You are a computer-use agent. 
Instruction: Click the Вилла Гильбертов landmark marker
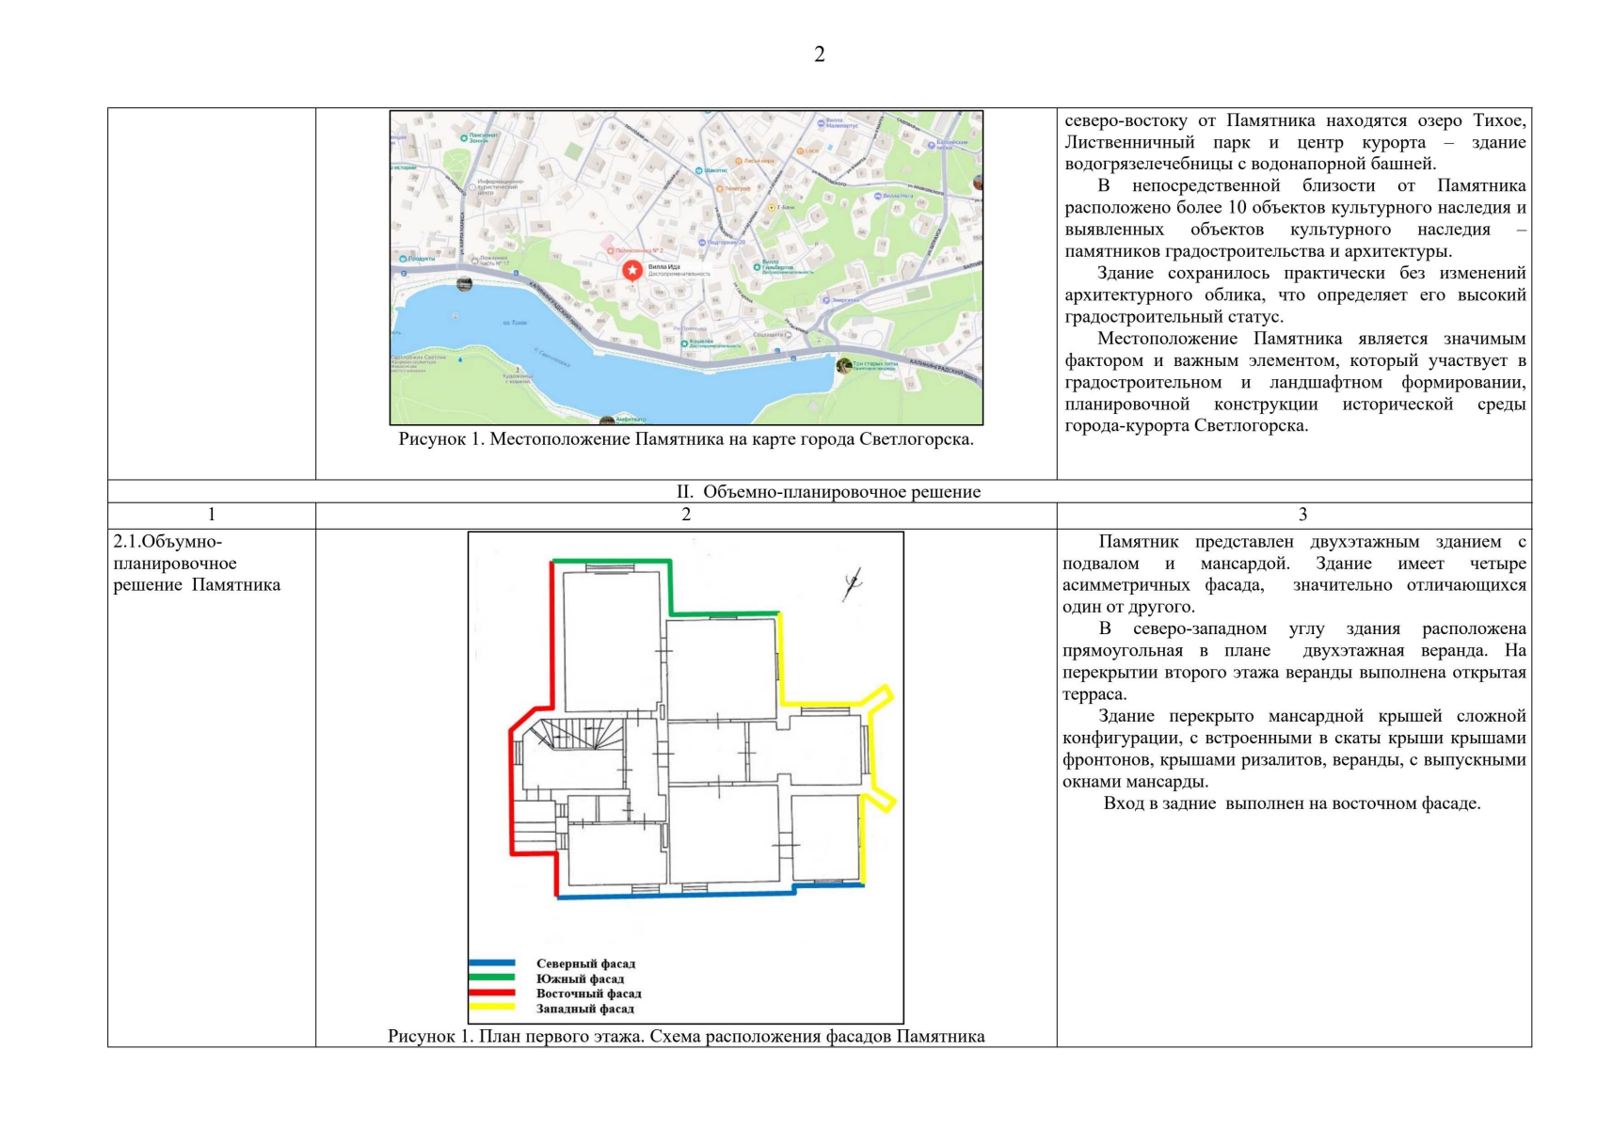[757, 267]
